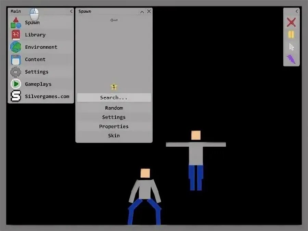Open the Spawn shapes icon in Main menu
Screen dimensions: 308x231
(15, 22)
